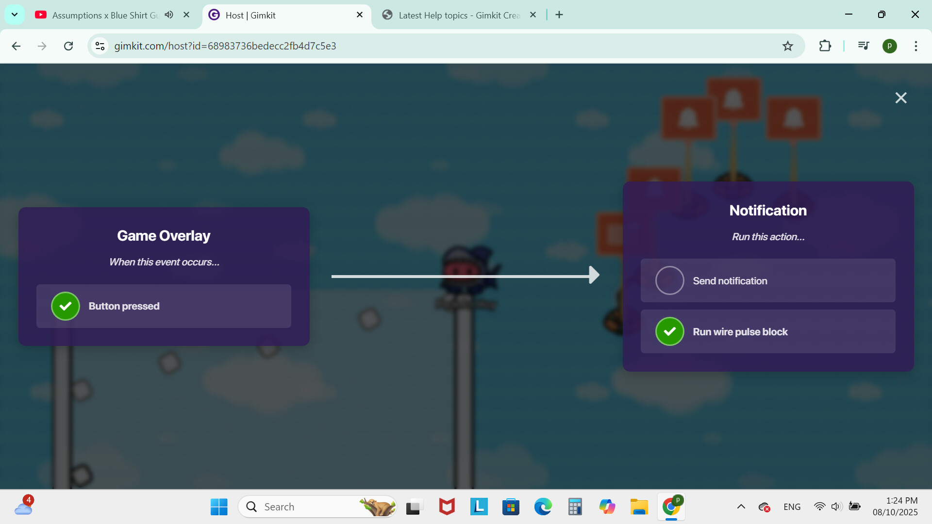Close the wire connection overlay with X
The image size is (932, 524).
pos(901,98)
